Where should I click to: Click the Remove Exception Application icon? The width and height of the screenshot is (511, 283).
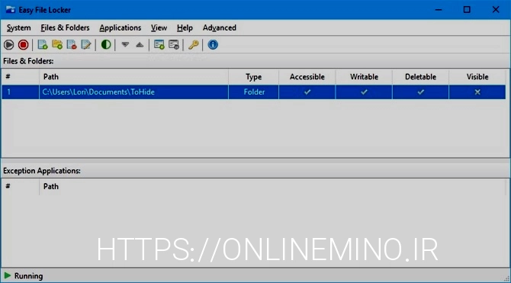[x=174, y=45]
